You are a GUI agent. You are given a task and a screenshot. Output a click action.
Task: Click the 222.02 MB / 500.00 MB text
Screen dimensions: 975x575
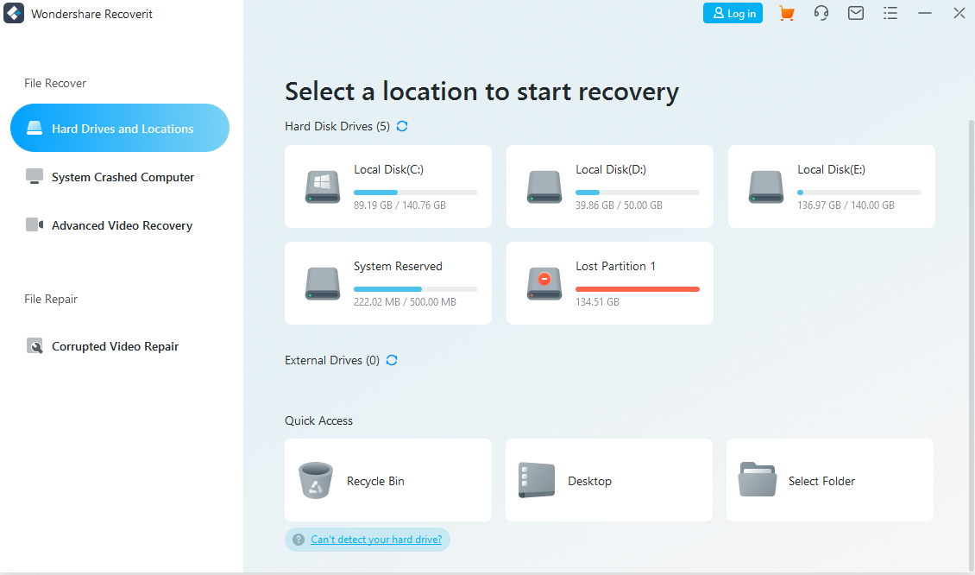(x=405, y=302)
